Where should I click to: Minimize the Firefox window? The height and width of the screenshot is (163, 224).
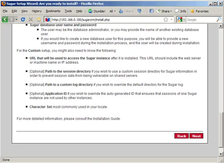(210, 4)
